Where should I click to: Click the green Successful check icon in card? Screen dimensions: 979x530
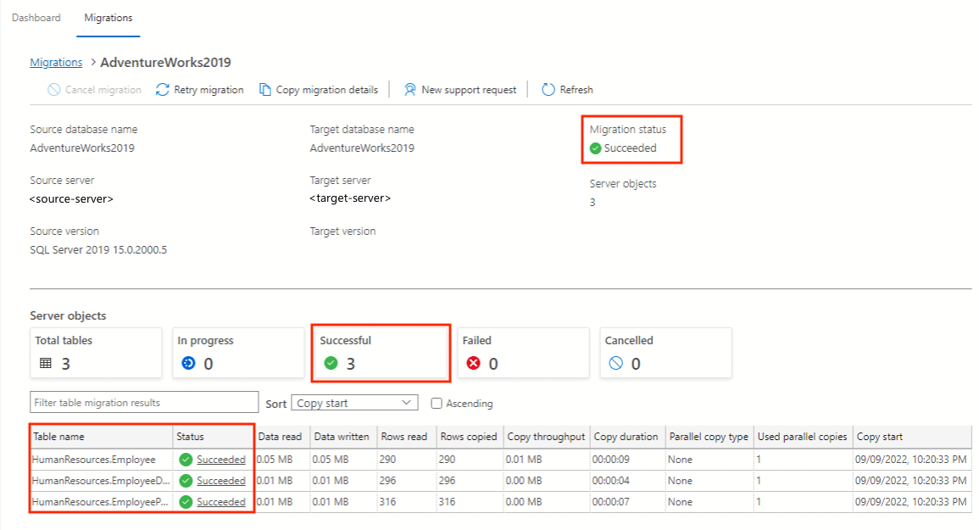[331, 363]
